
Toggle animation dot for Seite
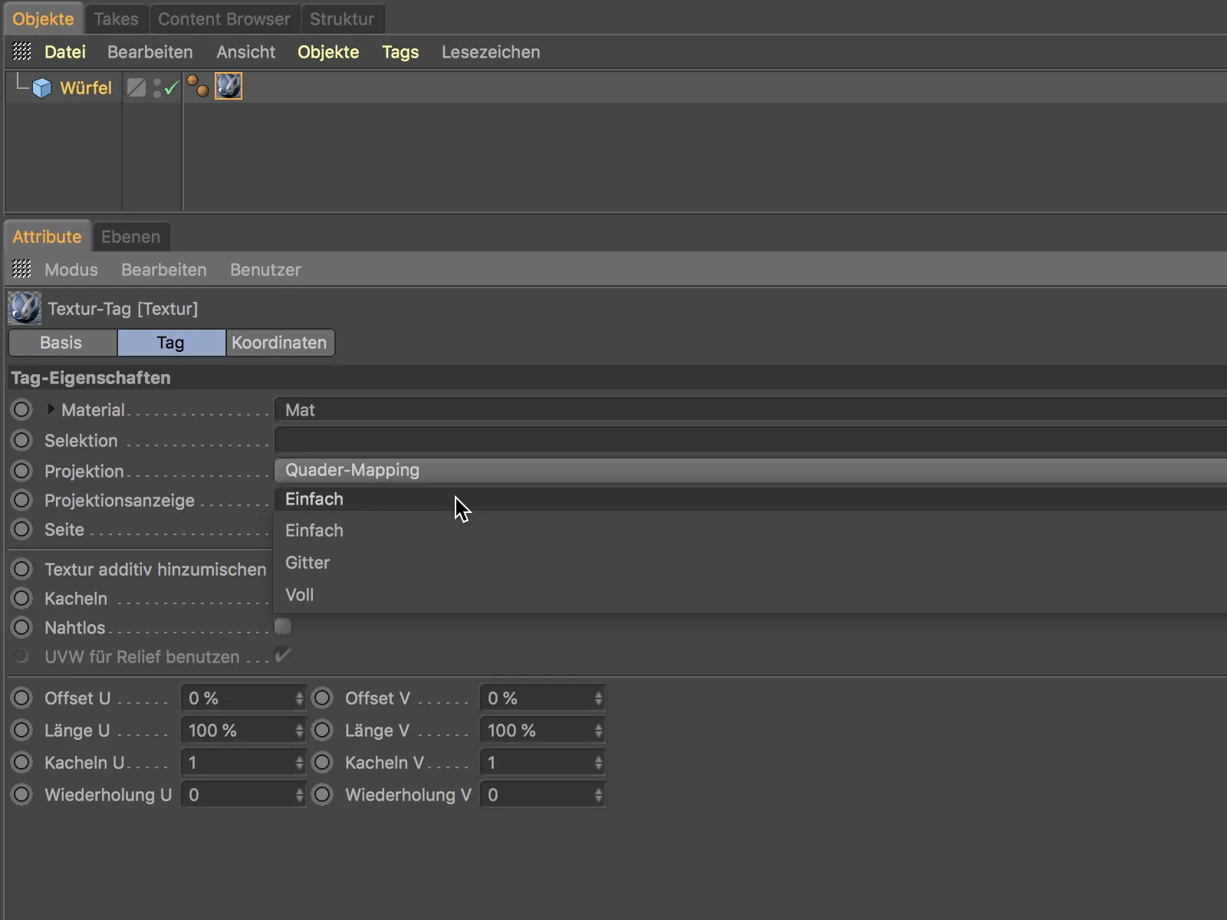tap(21, 529)
